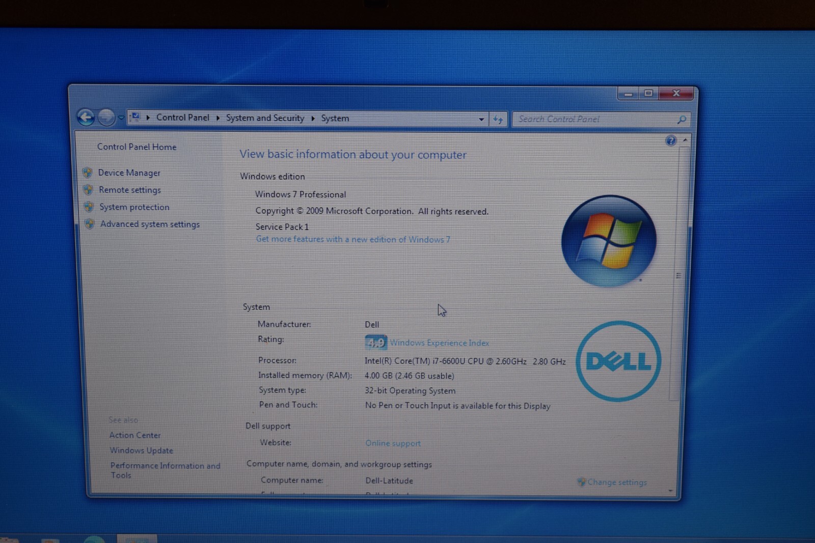Open Advanced system settings
Image resolution: width=815 pixels, height=543 pixels.
(x=150, y=224)
